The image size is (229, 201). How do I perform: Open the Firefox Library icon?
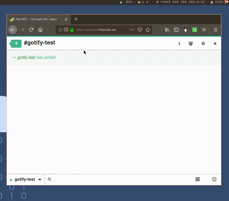pos(167,30)
